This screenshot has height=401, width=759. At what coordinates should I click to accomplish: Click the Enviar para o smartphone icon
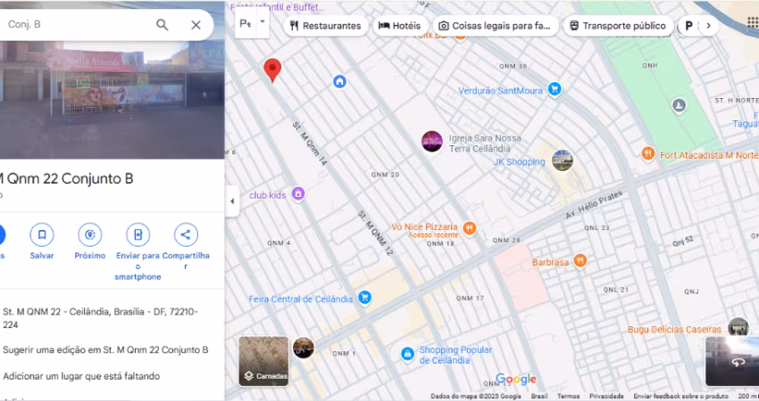138,234
